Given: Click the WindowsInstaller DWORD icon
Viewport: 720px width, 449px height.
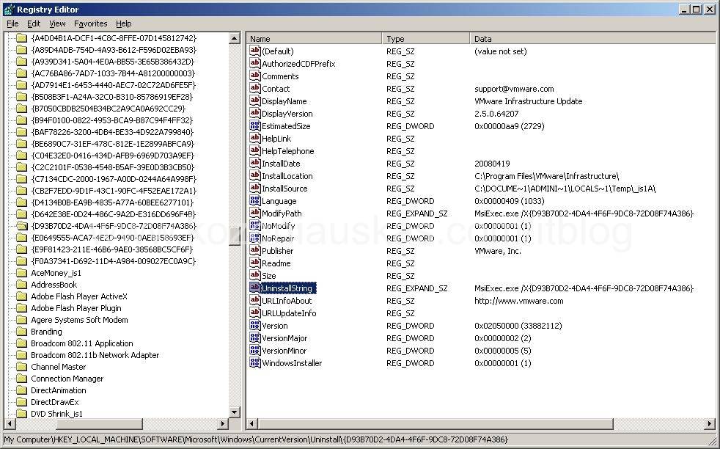Looking at the screenshot, I should [x=255, y=363].
